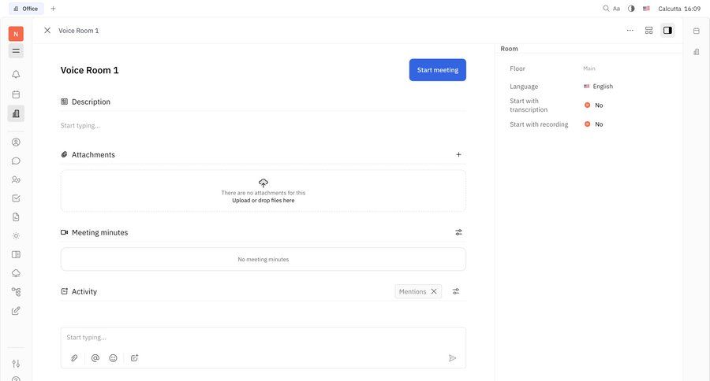Insert an @ mention in the message
Viewport: 710px width, 381px height.
[x=95, y=358]
